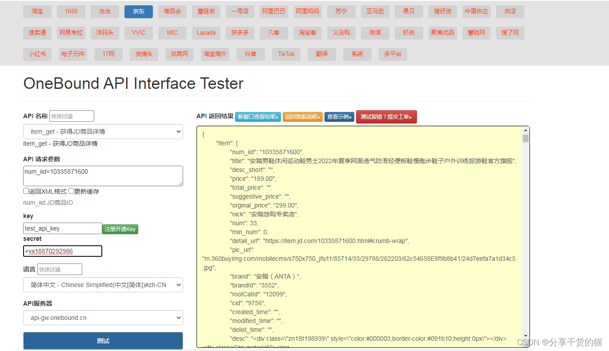This screenshot has width=609, height=351.
Task: Switch to the 1688 platform tab
Action: coord(71,12)
